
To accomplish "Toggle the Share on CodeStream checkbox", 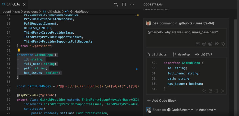I will pyautogui.click(x=149, y=109).
